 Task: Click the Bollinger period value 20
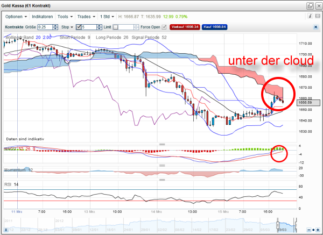[x=38, y=38]
